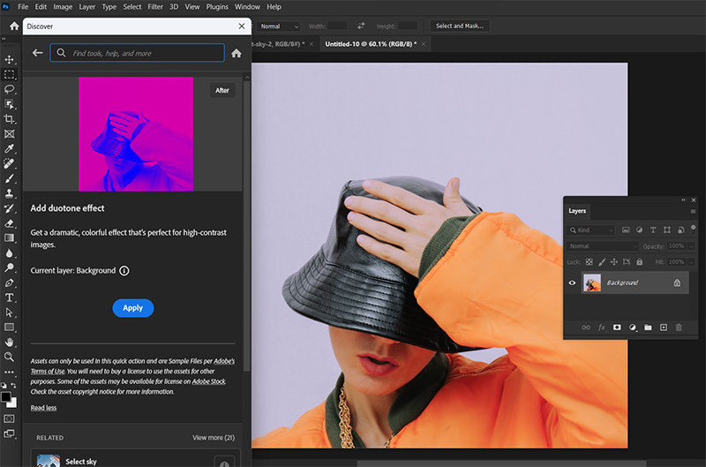This screenshot has width=706, height=467.
Task: Select the Gradient tool
Action: pos(10,237)
